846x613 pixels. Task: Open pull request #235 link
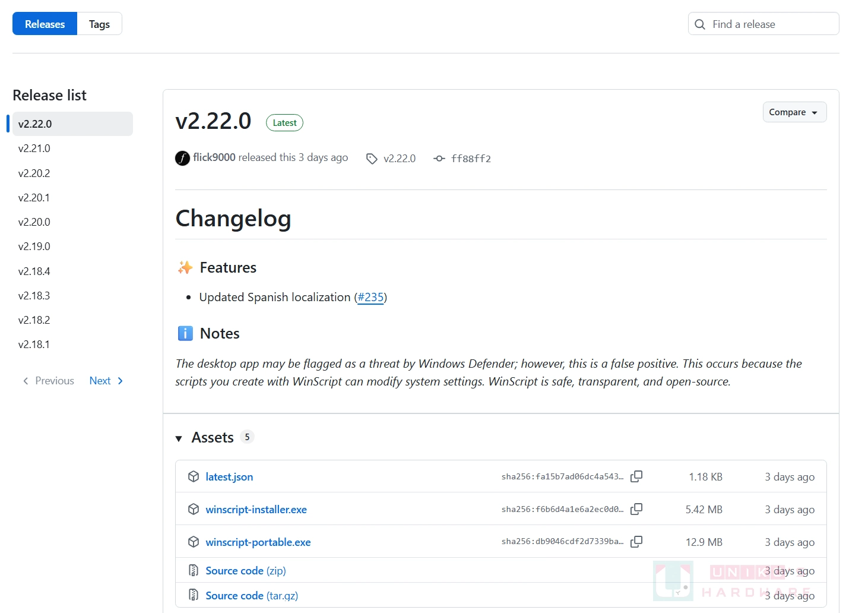(x=370, y=297)
